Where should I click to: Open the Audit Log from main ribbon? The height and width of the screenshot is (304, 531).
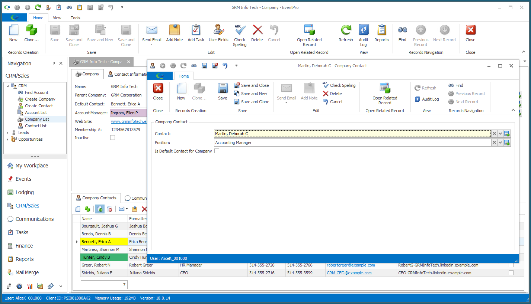[364, 36]
